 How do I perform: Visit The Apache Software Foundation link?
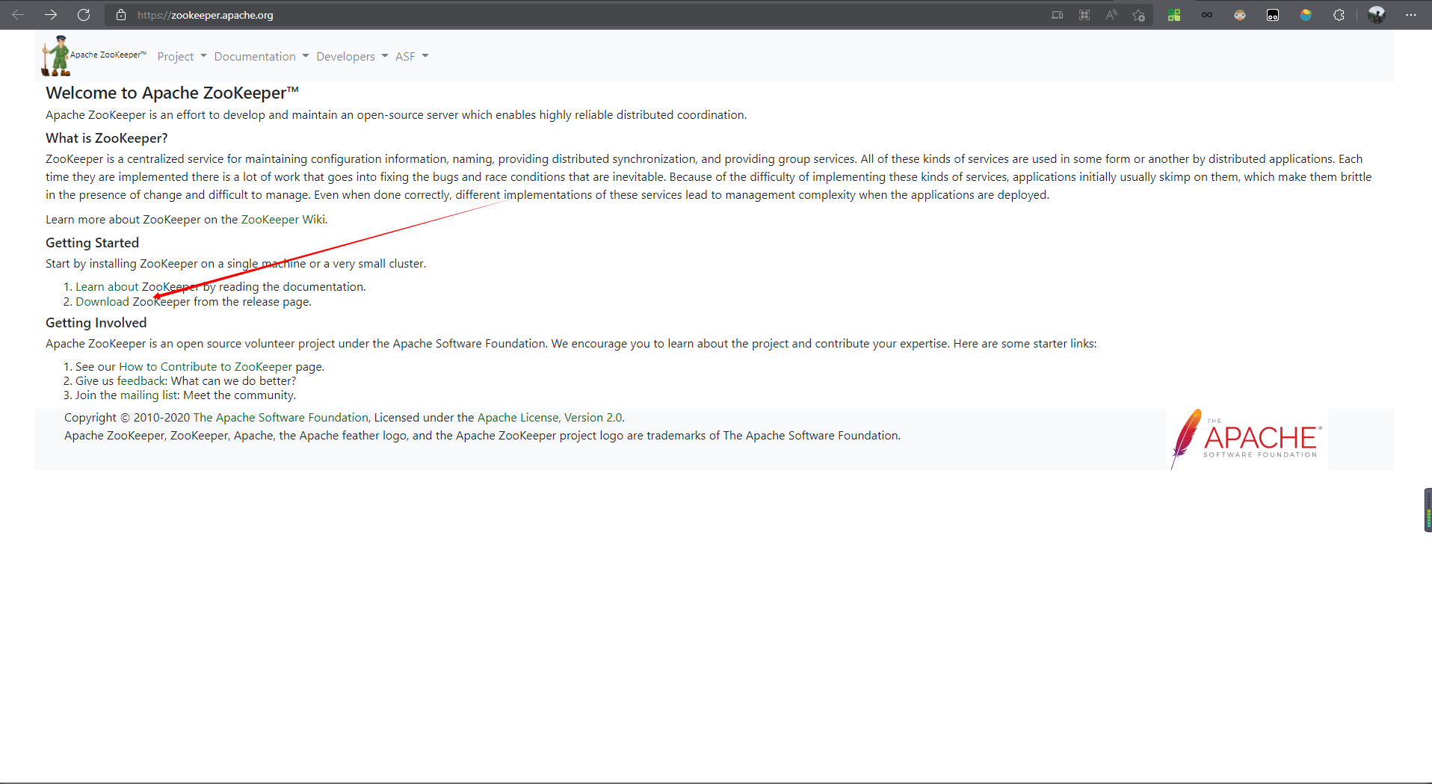(x=280, y=418)
